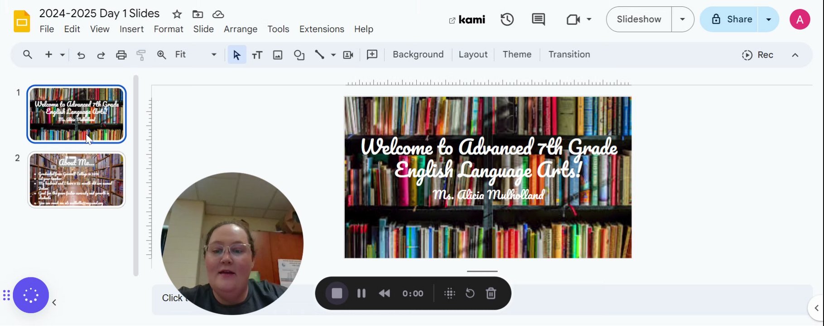
Task: Open the Tools menu
Action: click(x=278, y=29)
